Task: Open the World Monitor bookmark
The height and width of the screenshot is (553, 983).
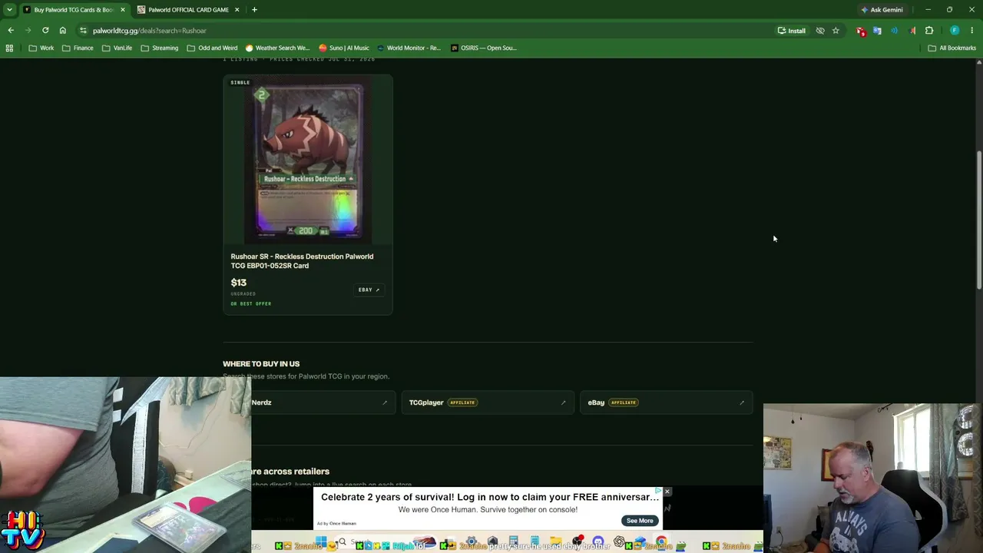Action: tap(409, 48)
